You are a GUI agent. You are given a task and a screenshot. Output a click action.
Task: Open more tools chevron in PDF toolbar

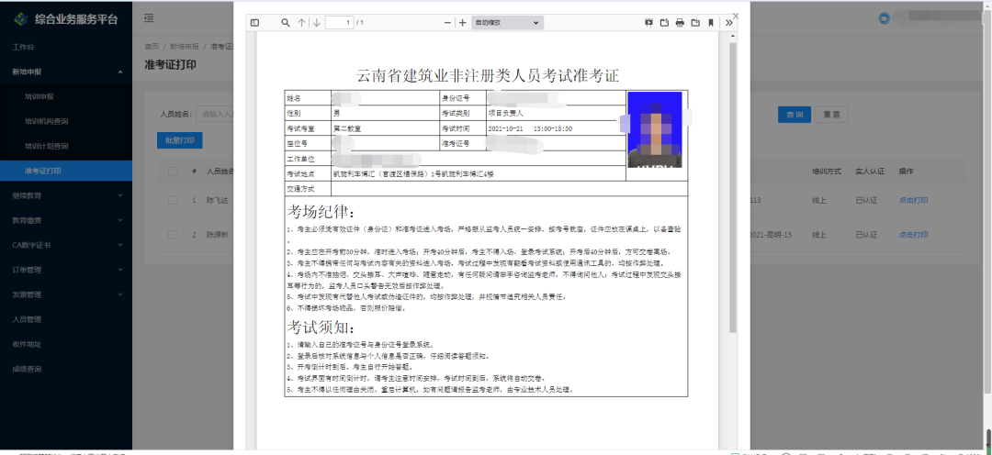[x=728, y=22]
